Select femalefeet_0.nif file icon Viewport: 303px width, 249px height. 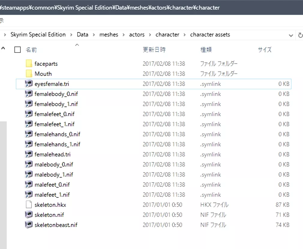point(29,114)
